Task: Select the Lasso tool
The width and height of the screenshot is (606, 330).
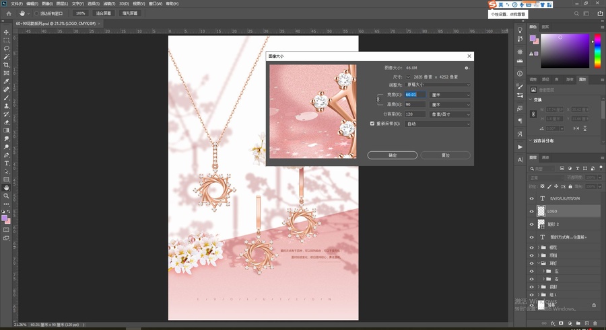Action: [6, 48]
